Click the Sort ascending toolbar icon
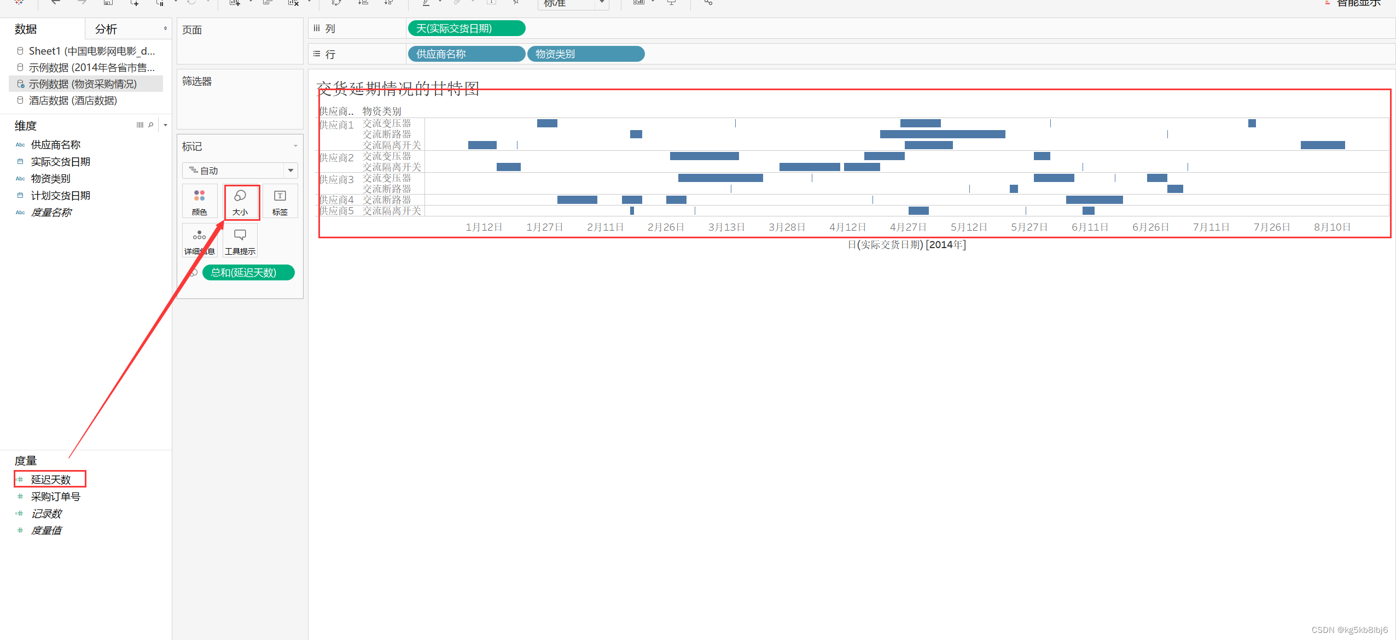This screenshot has width=1396, height=640. 363,2
